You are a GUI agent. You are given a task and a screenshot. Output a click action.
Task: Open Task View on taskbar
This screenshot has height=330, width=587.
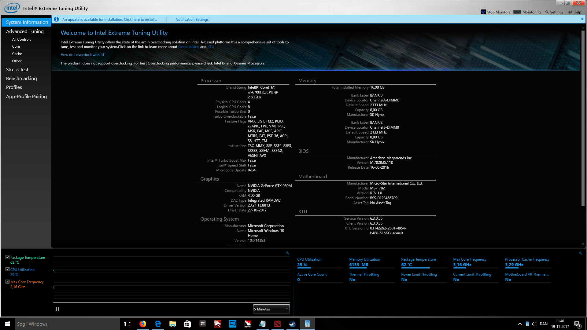127,324
